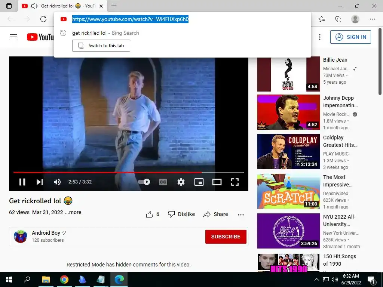Open File Explorer from the taskbar
The image size is (383, 287).
tap(46, 280)
